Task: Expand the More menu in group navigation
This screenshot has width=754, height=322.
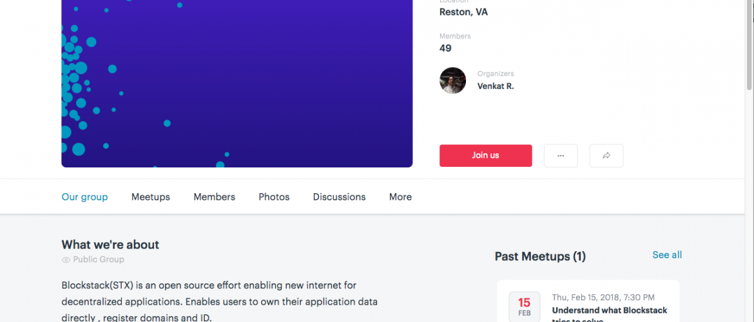Action: coord(400,197)
